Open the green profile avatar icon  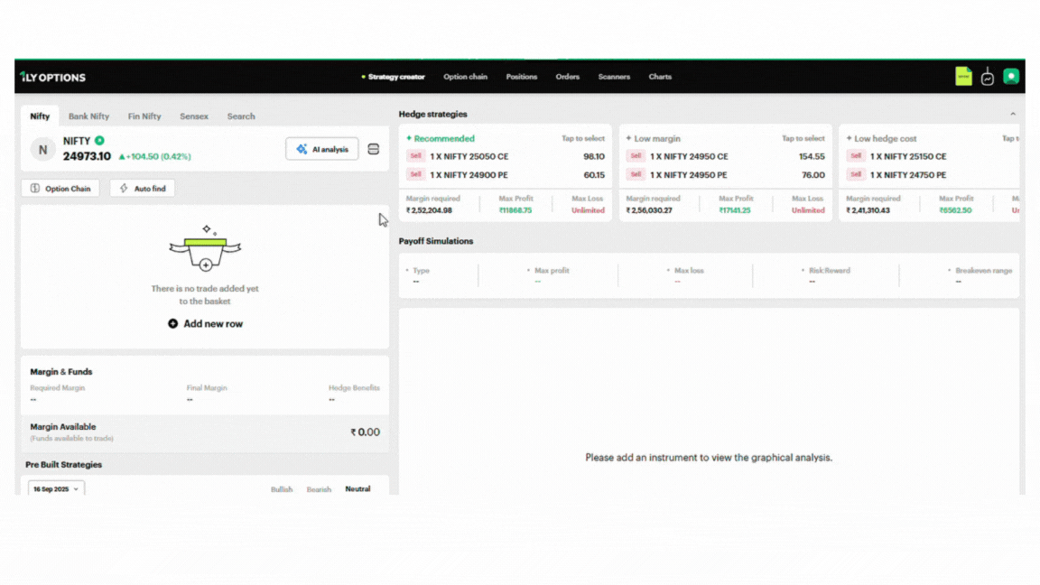pyautogui.click(x=1011, y=77)
